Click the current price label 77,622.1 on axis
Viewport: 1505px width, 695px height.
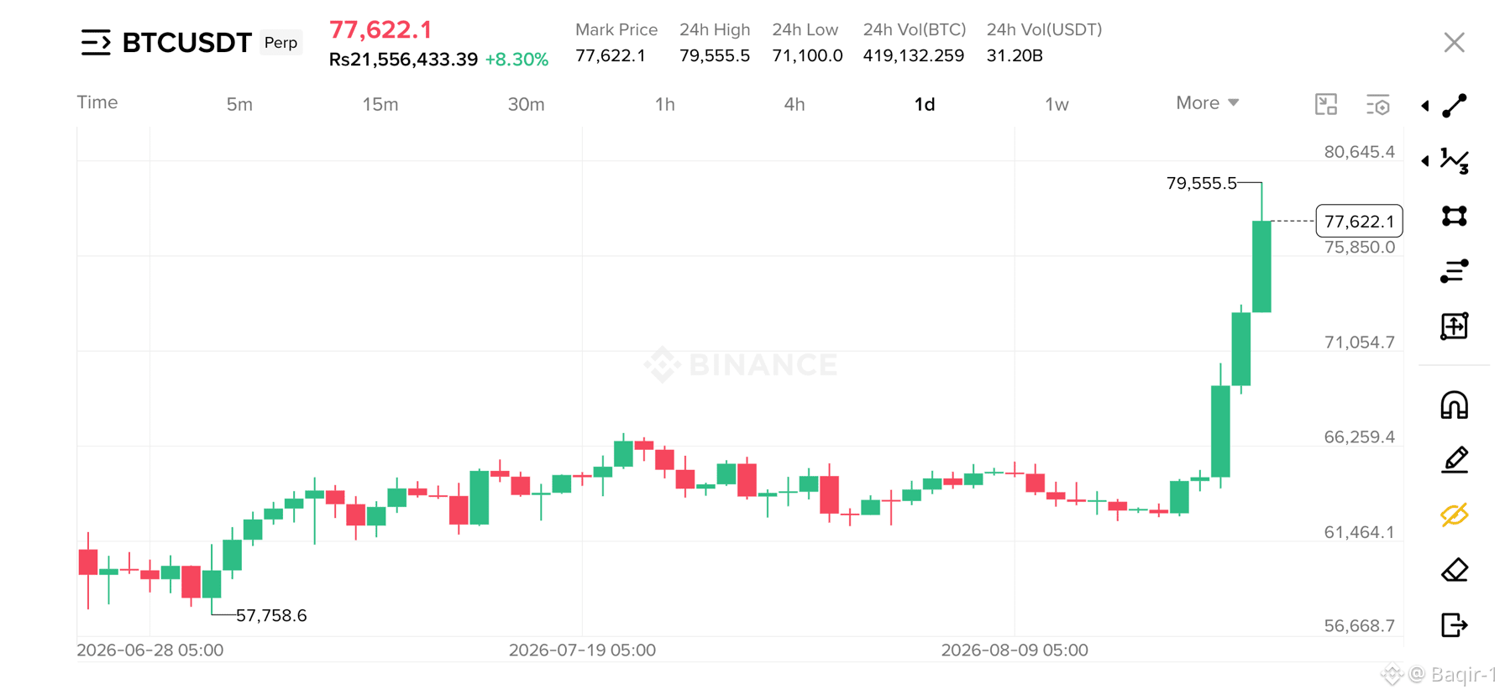click(x=1359, y=221)
